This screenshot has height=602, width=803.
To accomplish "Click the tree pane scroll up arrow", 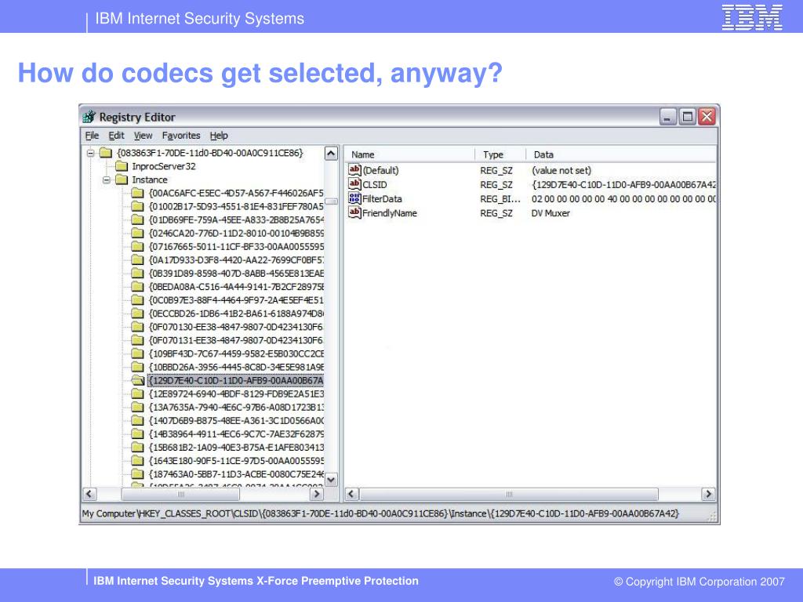I will tap(332, 153).
